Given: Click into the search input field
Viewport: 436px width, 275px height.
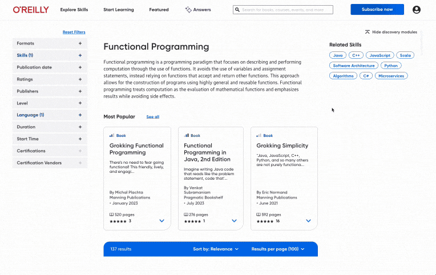Looking at the screenshot, I should pos(285,10).
